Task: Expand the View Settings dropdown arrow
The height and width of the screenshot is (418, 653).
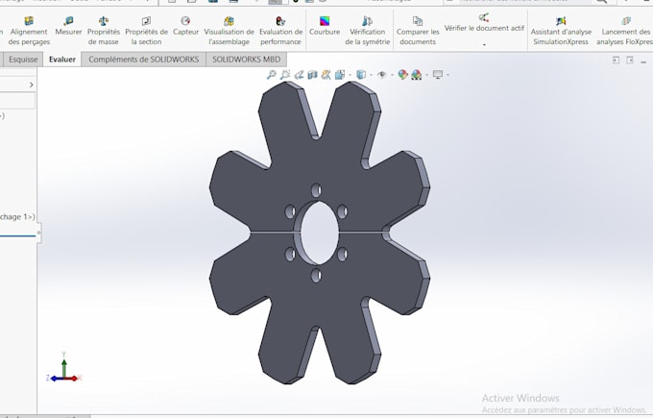Action: click(447, 75)
